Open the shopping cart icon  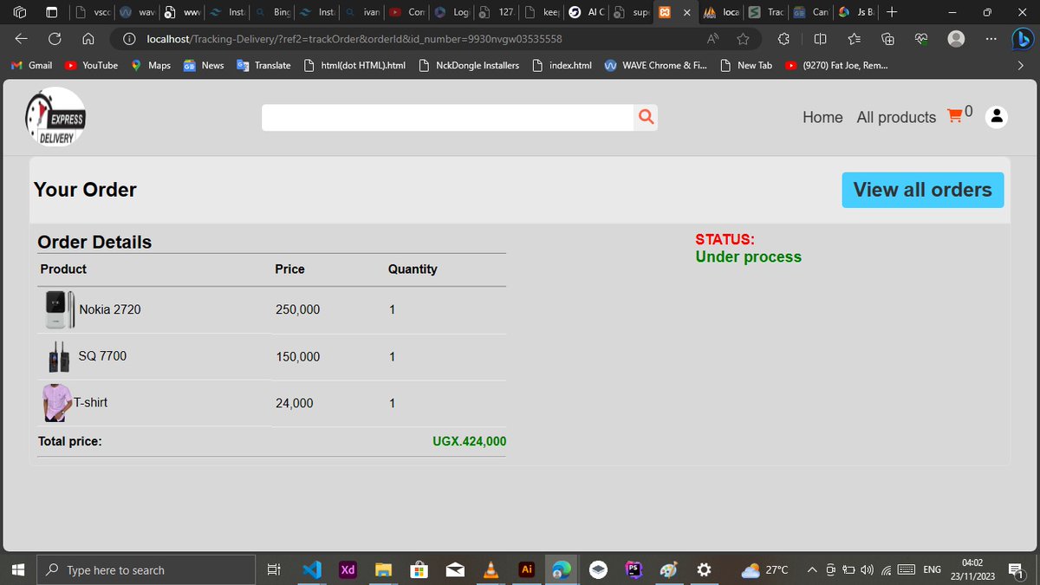955,115
